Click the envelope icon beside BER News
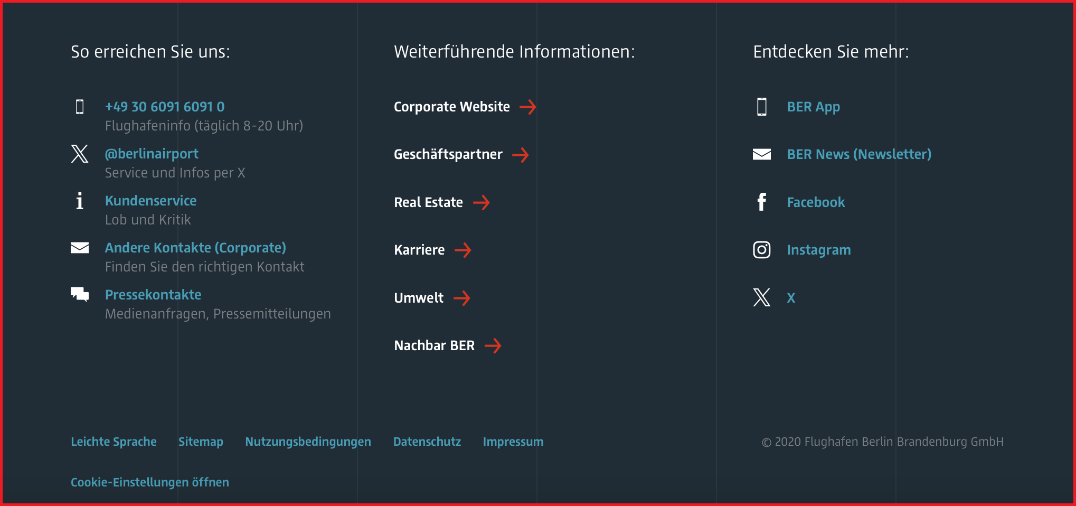This screenshot has width=1076, height=506. pos(762,154)
